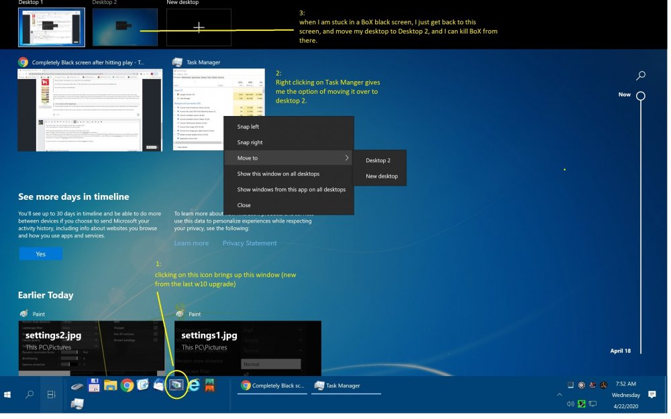Launch Internet Explorer from taskbar
Image resolution: width=671 pixels, height=419 pixels.
click(x=194, y=387)
